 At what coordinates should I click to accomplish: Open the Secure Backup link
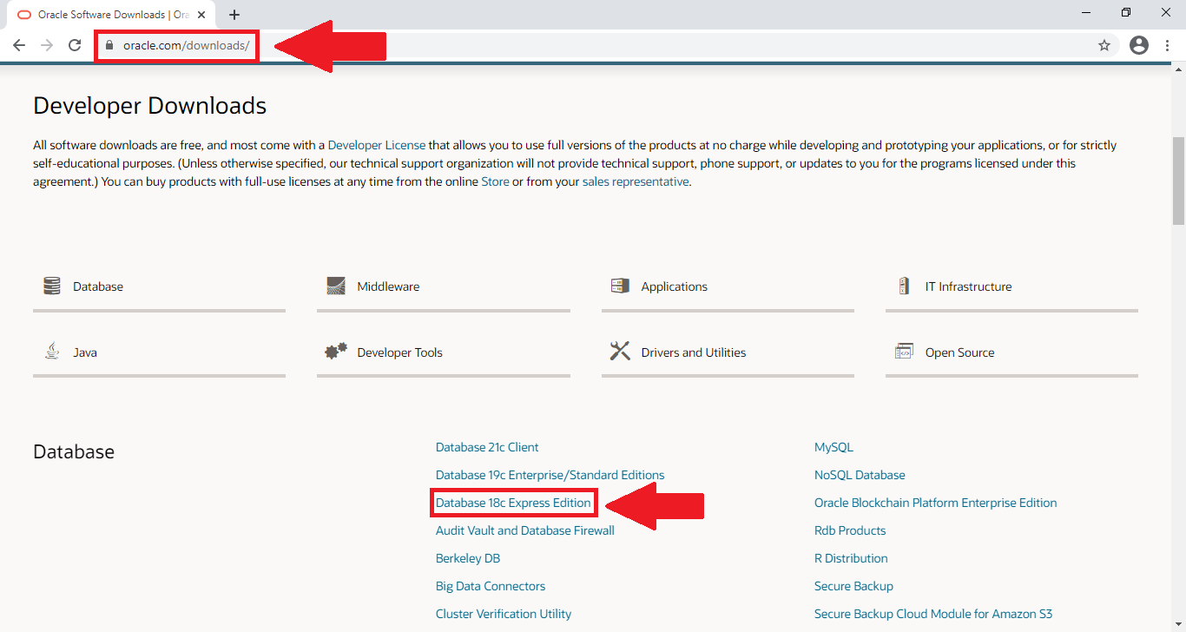853,586
